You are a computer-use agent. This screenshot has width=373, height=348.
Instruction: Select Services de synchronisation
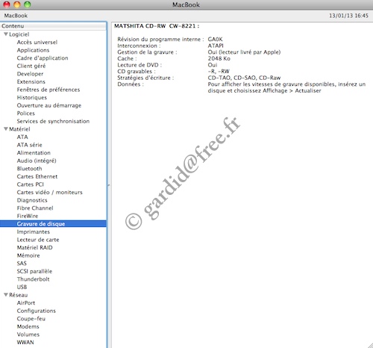coord(53,121)
